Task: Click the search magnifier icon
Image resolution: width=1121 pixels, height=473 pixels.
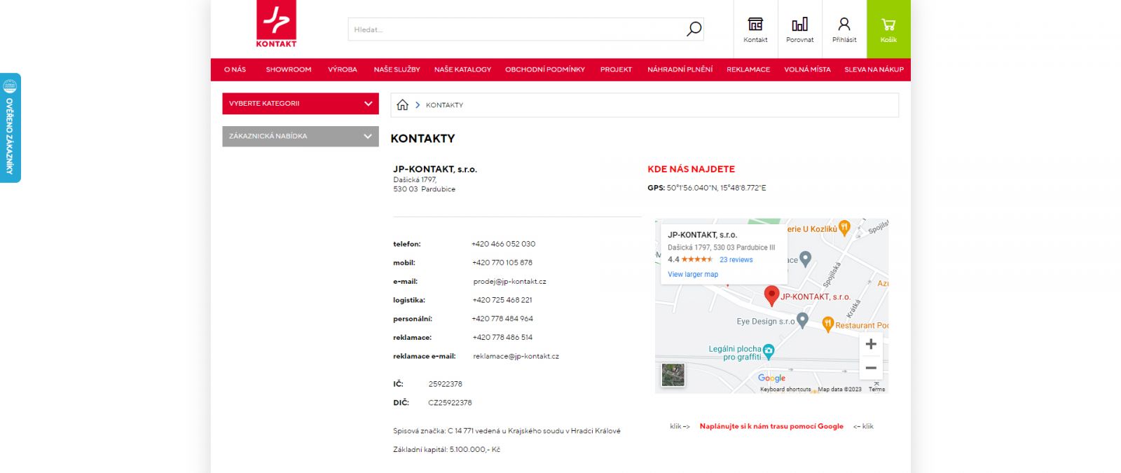Action: (693, 29)
